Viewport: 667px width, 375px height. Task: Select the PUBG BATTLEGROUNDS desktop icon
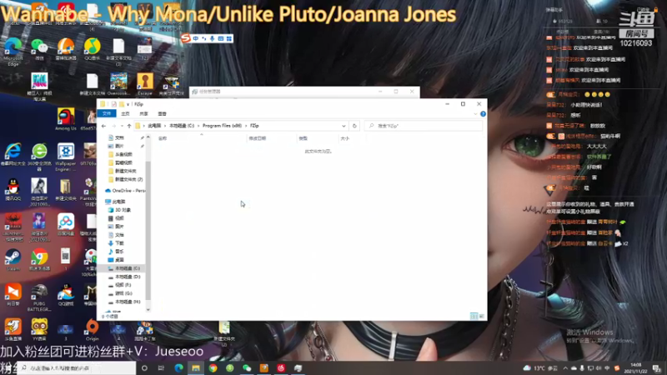pos(39,297)
